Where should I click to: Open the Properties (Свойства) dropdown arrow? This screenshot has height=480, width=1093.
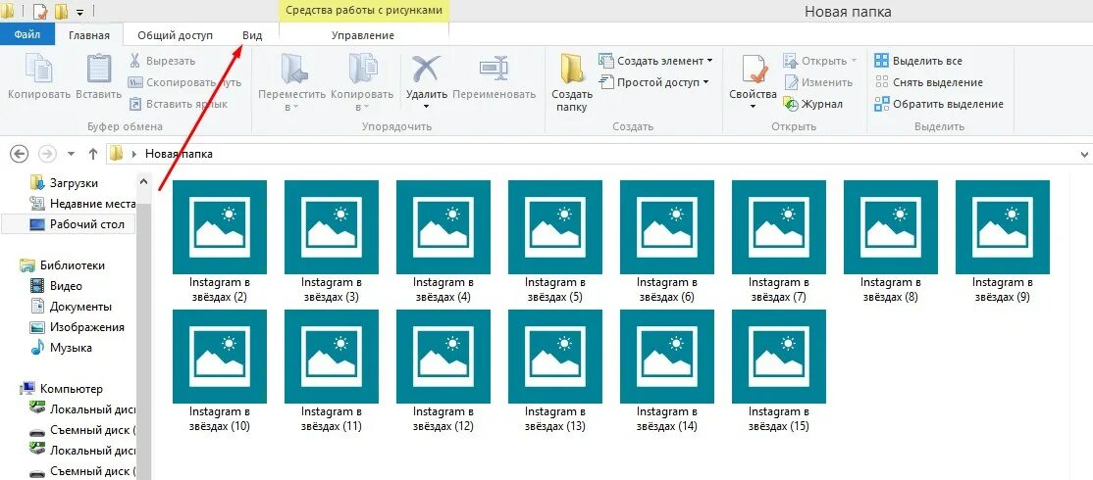pyautogui.click(x=753, y=107)
